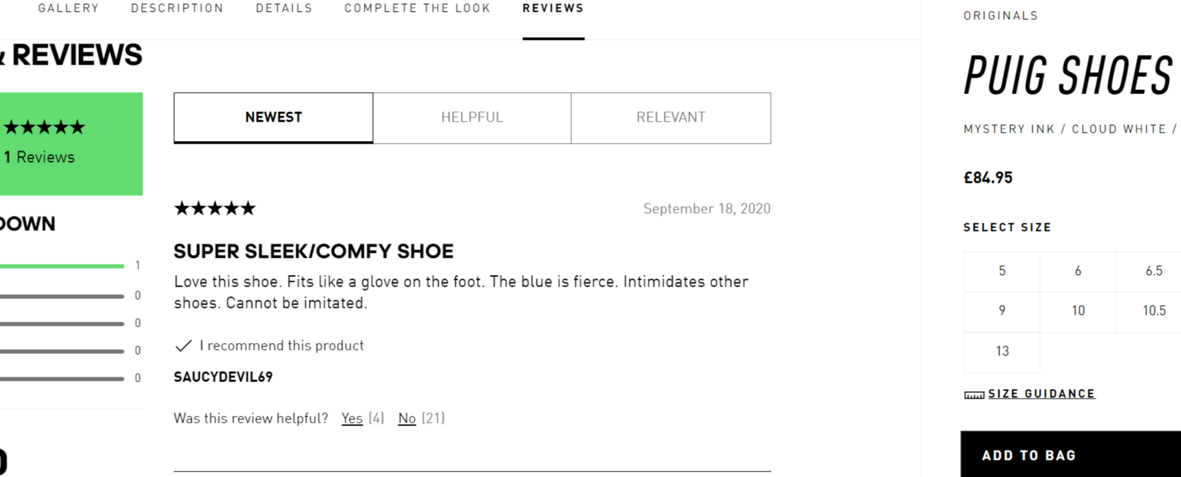Open the Size Guidance link
This screenshot has height=477, width=1181.
pyautogui.click(x=1041, y=394)
